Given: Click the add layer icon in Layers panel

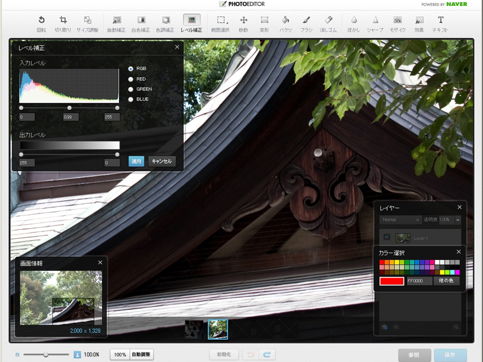Looking at the screenshot, I should click(385, 327).
